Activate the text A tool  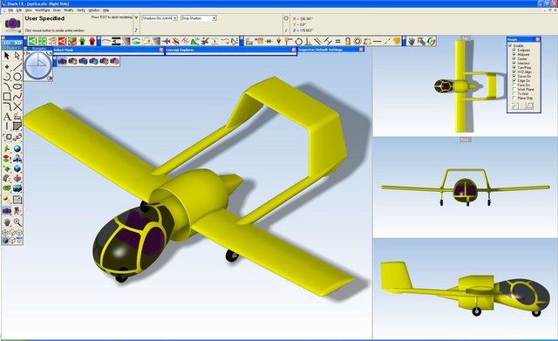click(x=7, y=116)
